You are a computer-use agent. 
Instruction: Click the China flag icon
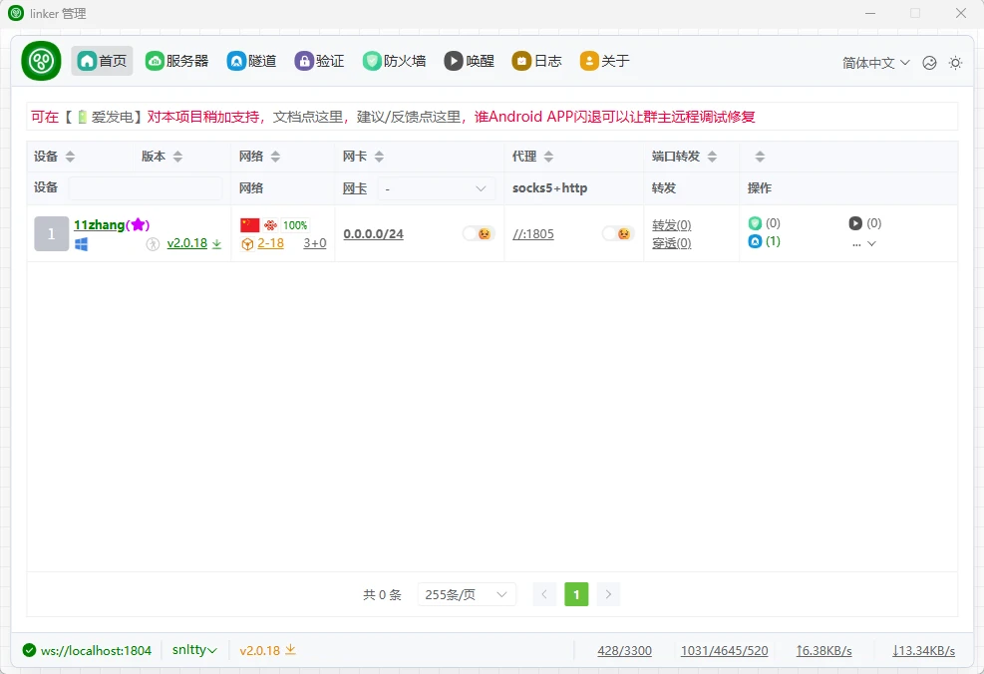click(x=250, y=224)
